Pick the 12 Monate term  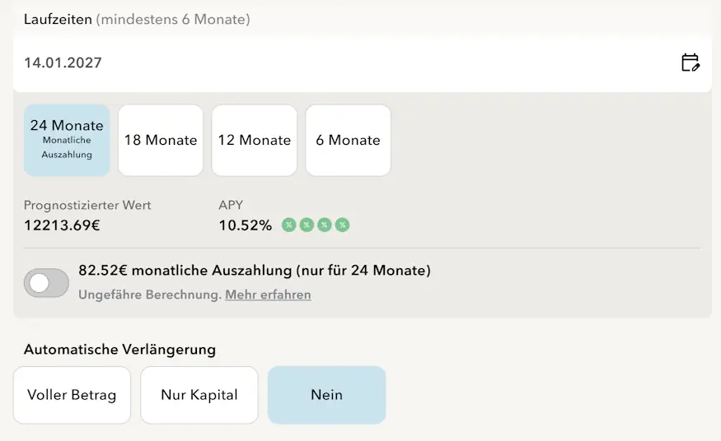255,140
